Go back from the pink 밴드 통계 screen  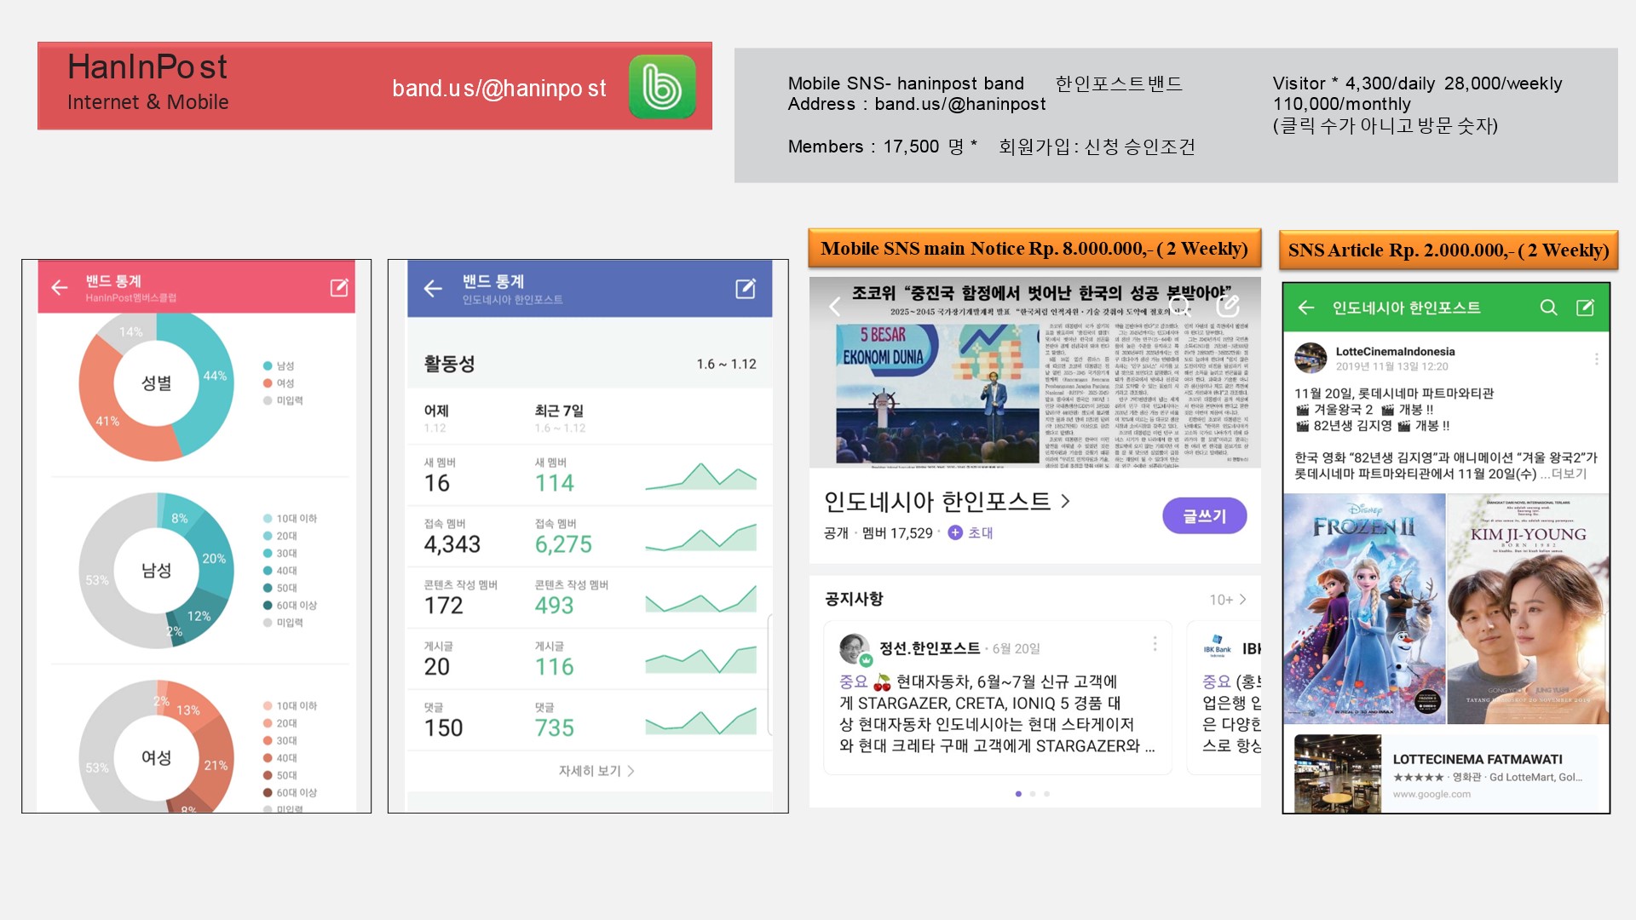click(60, 288)
